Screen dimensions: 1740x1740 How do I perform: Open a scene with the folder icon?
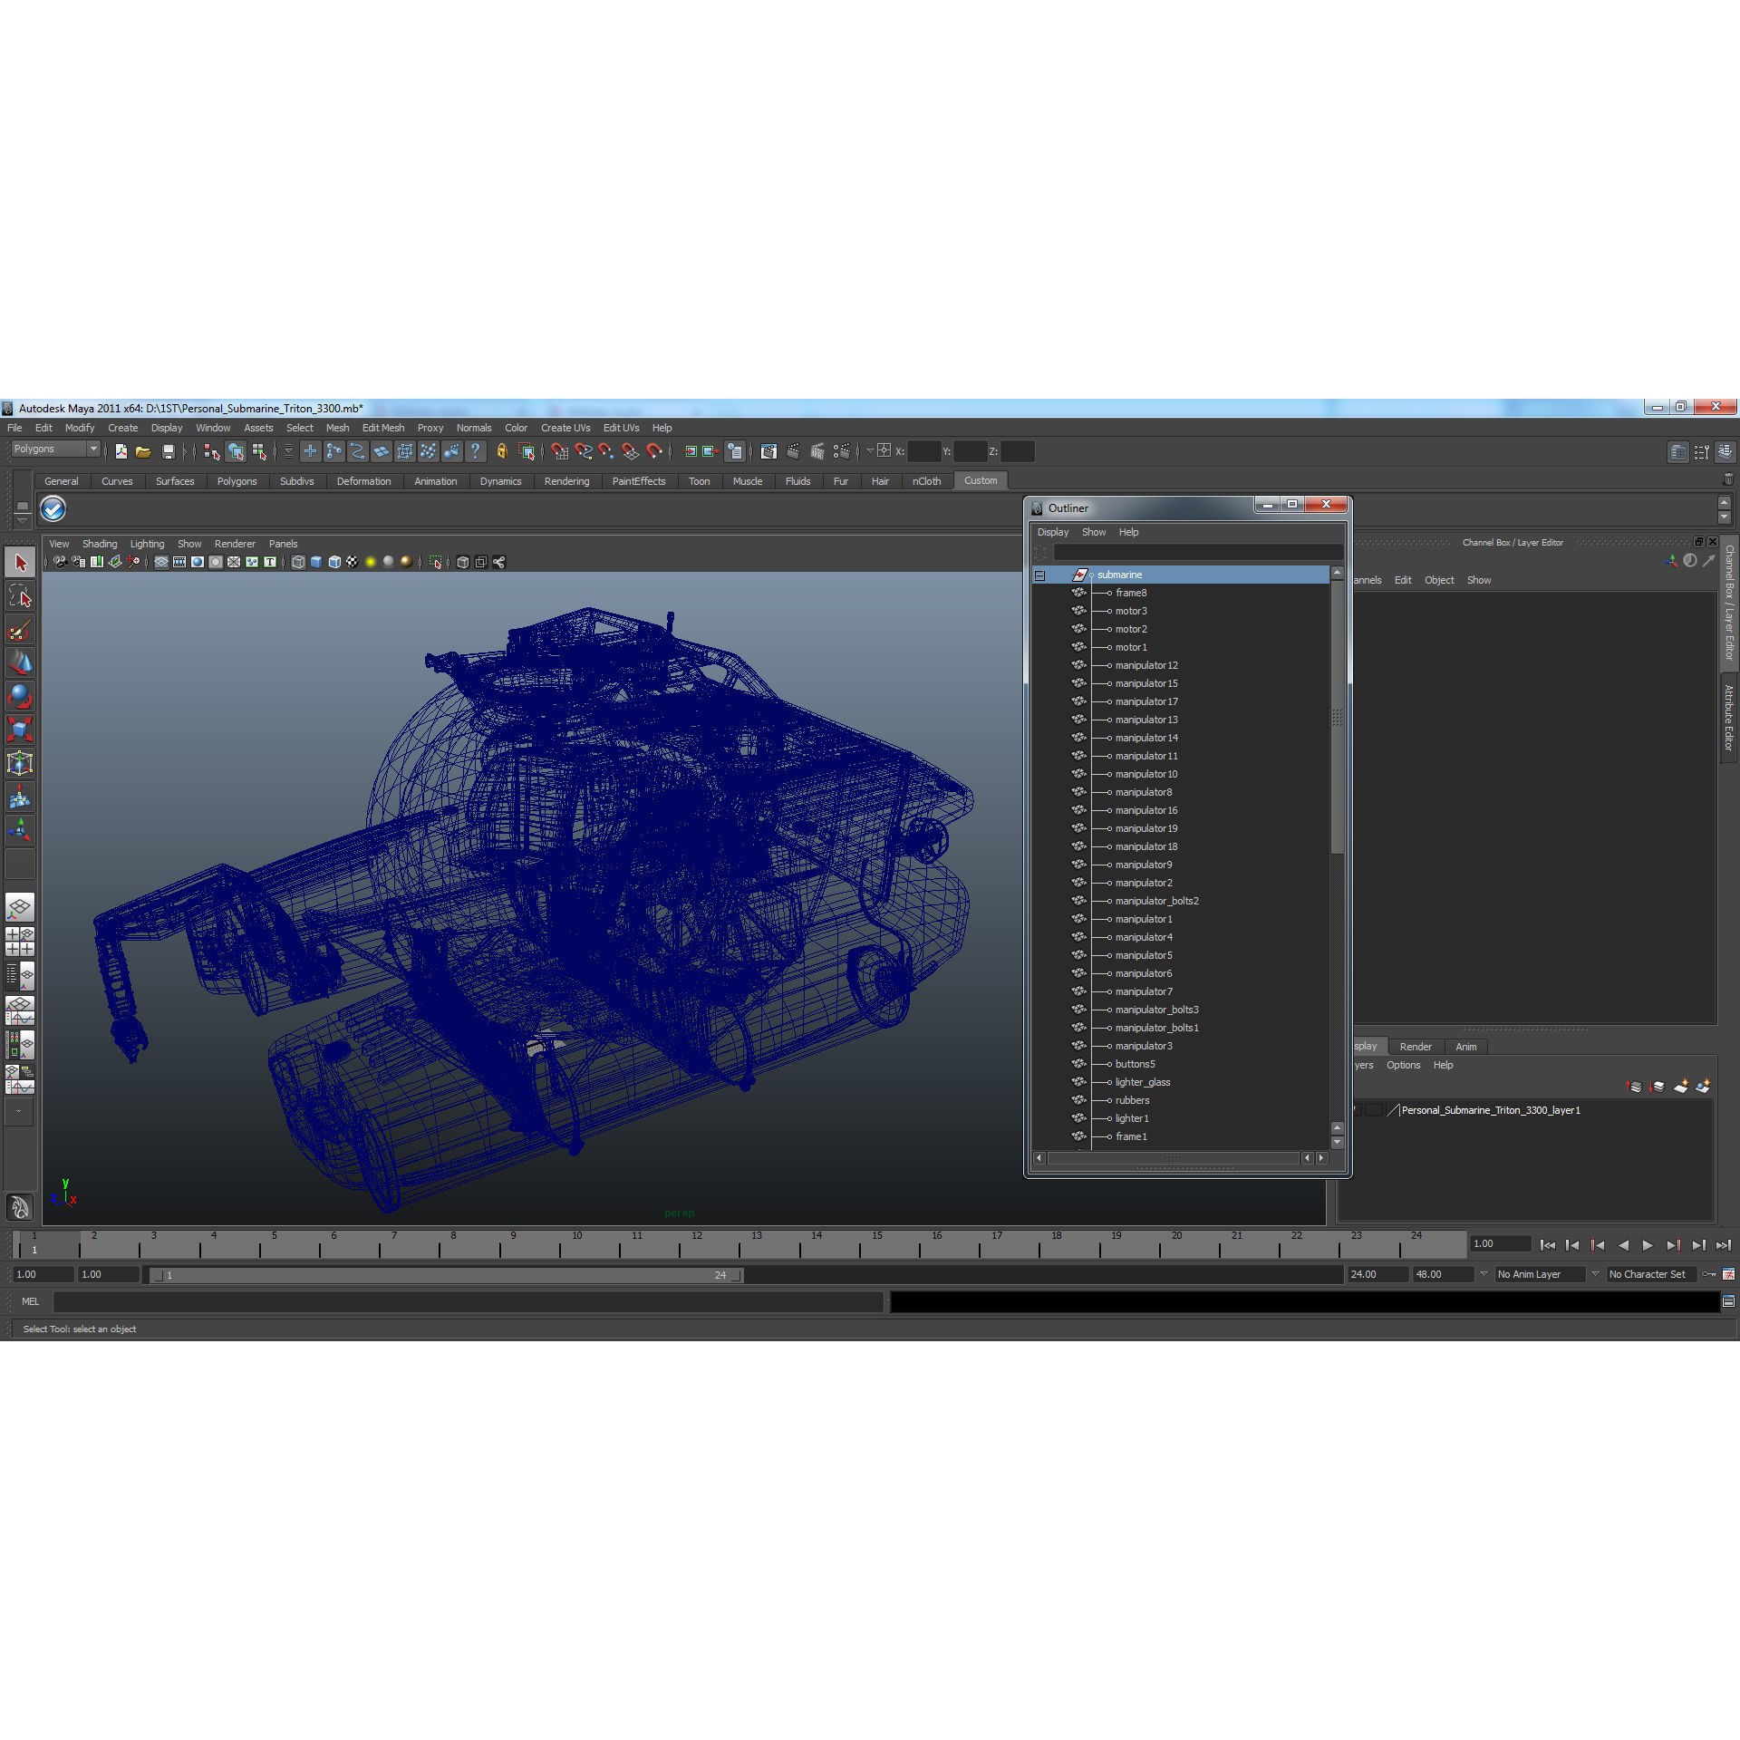142,452
